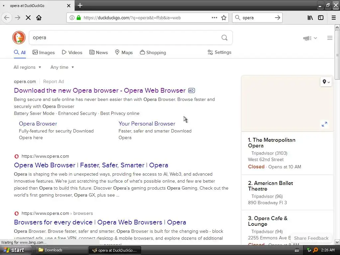This screenshot has height=255, width=340.
Task: Open 'Browsers for every device' result
Action: click(x=100, y=222)
